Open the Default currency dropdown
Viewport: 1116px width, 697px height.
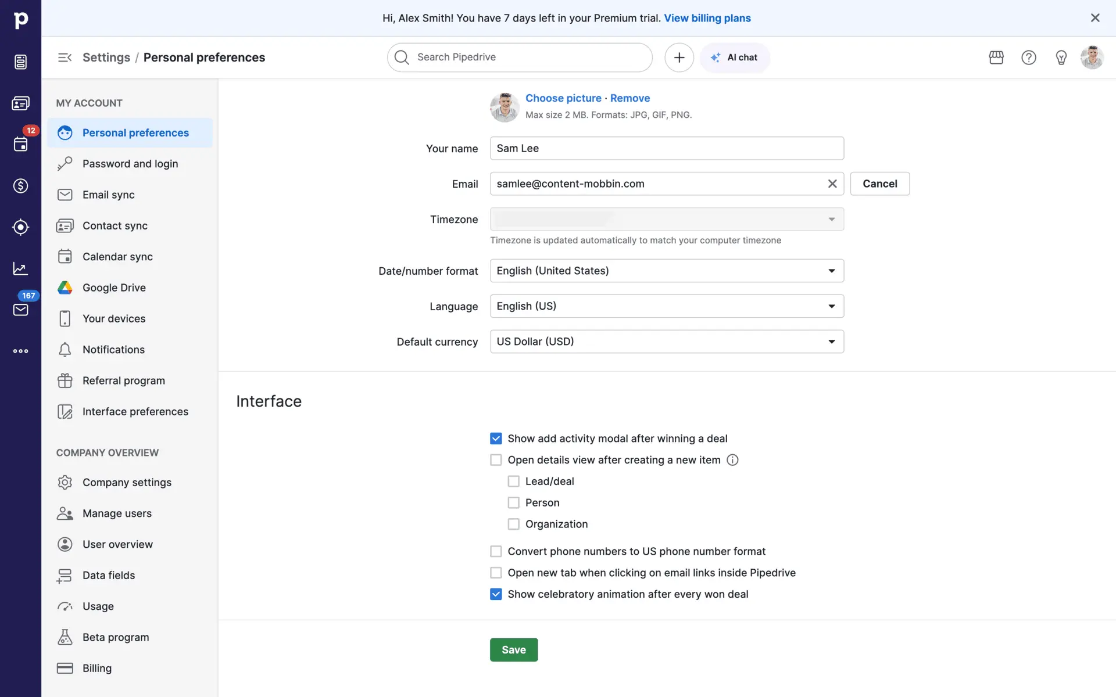tap(667, 342)
